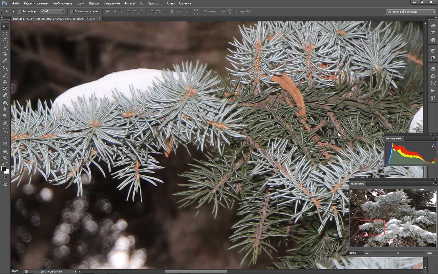The image size is (438, 274).
Task: Select the Crop tool
Action: (x=5, y=54)
